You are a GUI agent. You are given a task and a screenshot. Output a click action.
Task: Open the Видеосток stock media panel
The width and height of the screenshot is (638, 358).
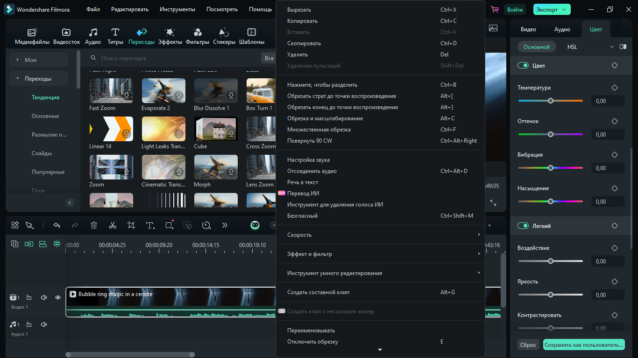point(66,36)
